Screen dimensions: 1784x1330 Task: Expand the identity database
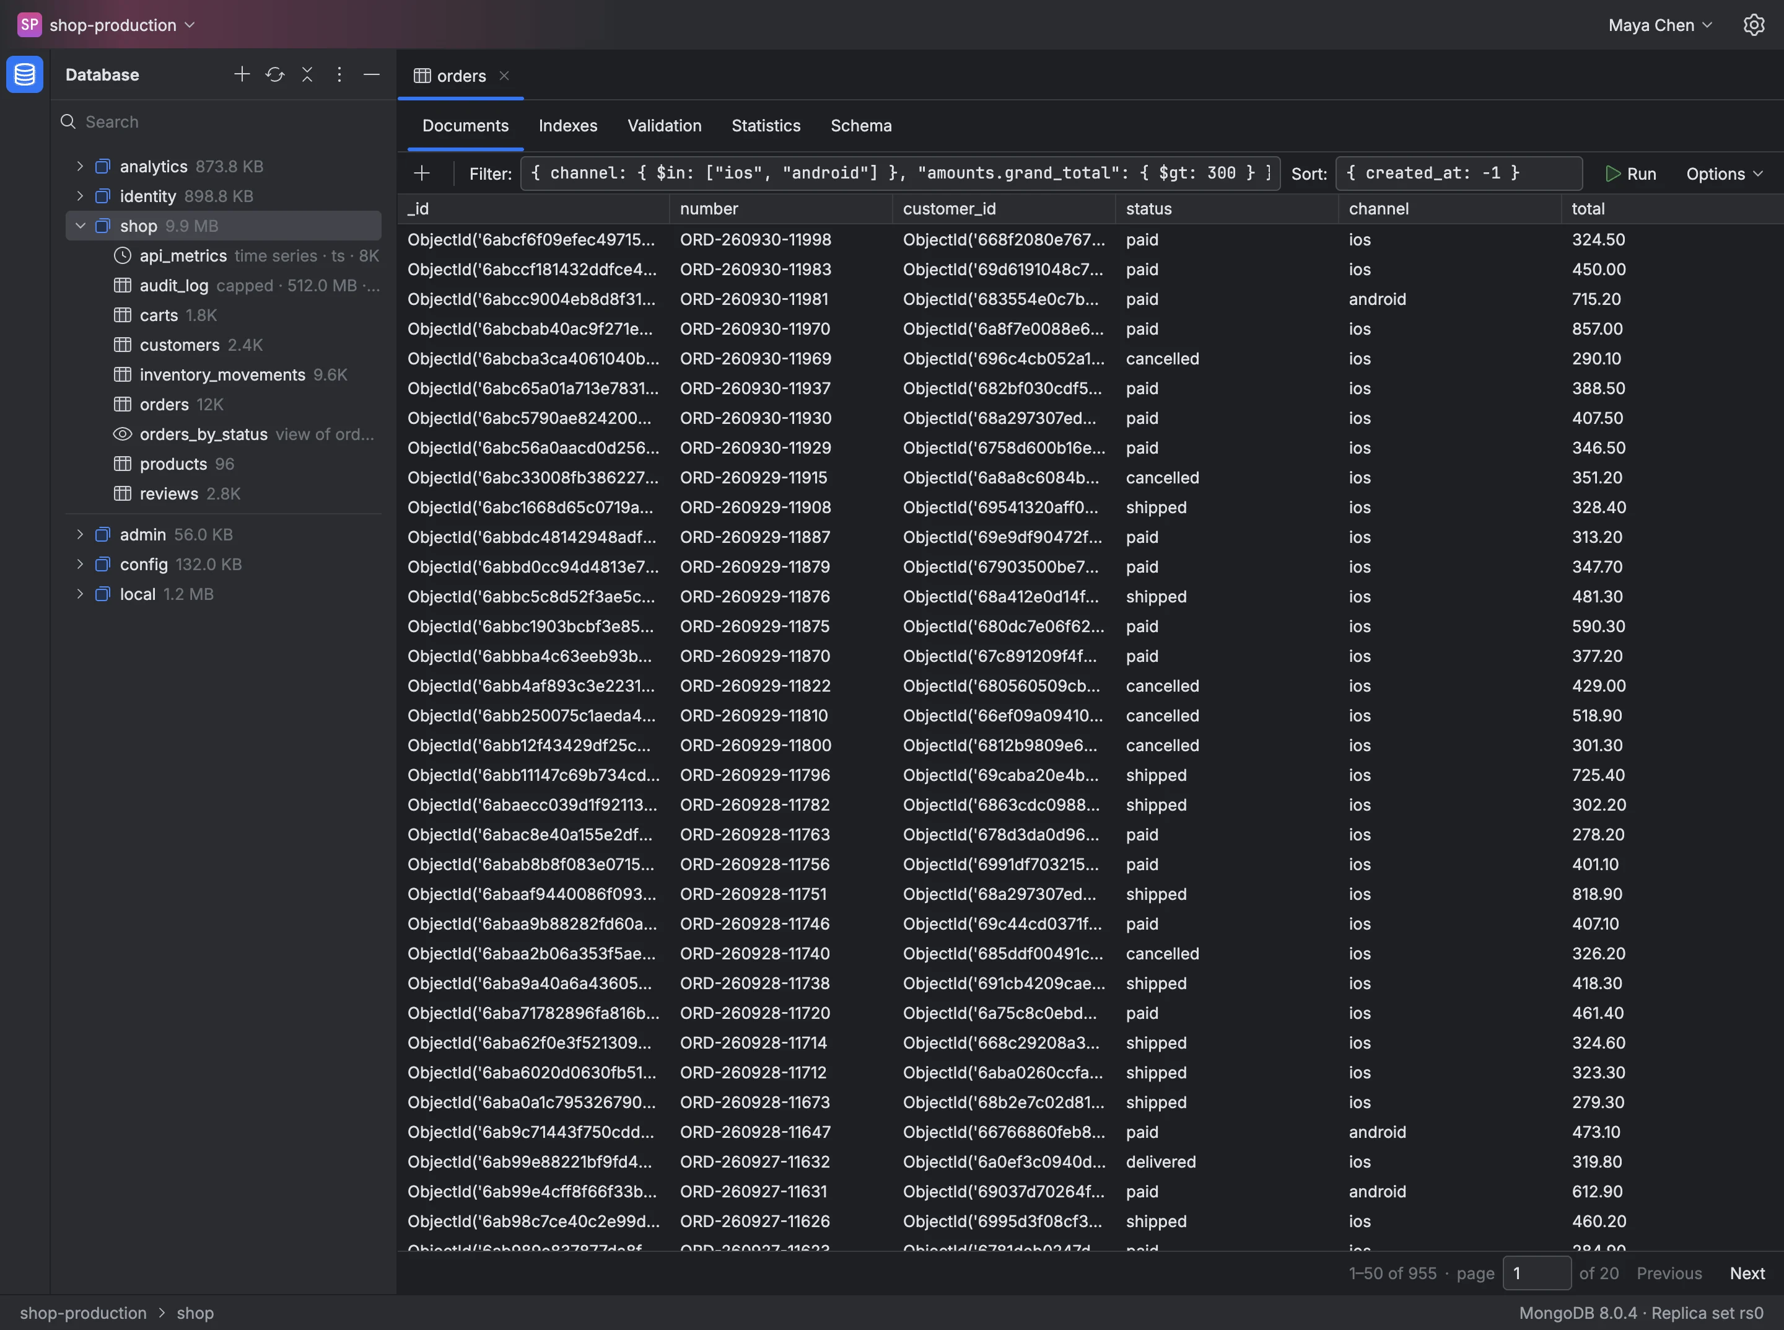tap(80, 196)
